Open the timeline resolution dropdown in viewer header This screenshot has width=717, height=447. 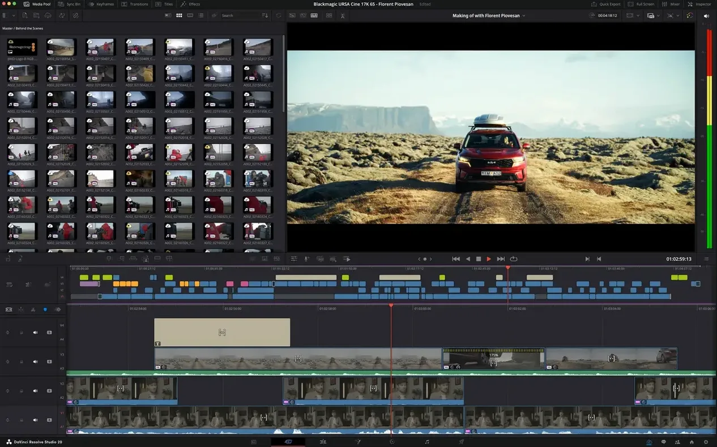633,16
